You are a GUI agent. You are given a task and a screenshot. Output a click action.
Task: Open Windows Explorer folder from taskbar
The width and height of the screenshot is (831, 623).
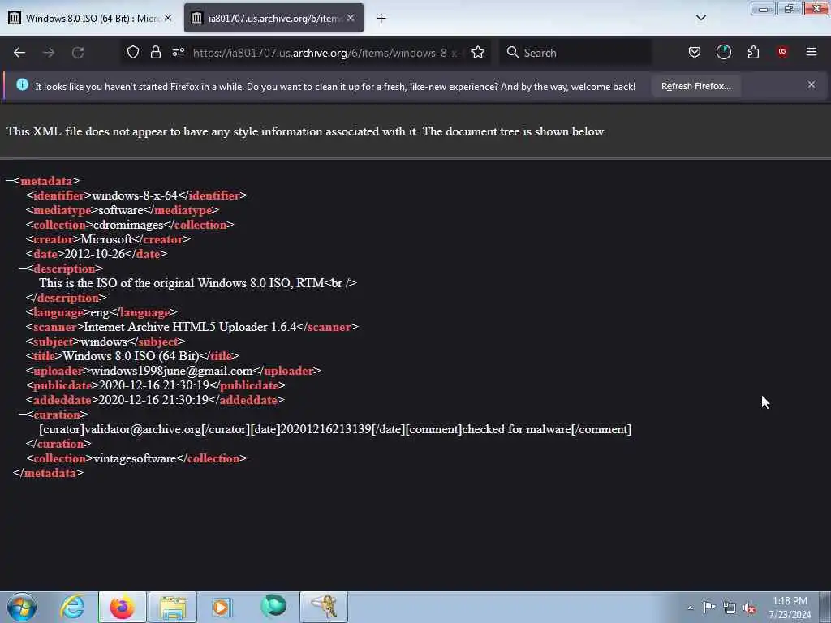coord(173,607)
